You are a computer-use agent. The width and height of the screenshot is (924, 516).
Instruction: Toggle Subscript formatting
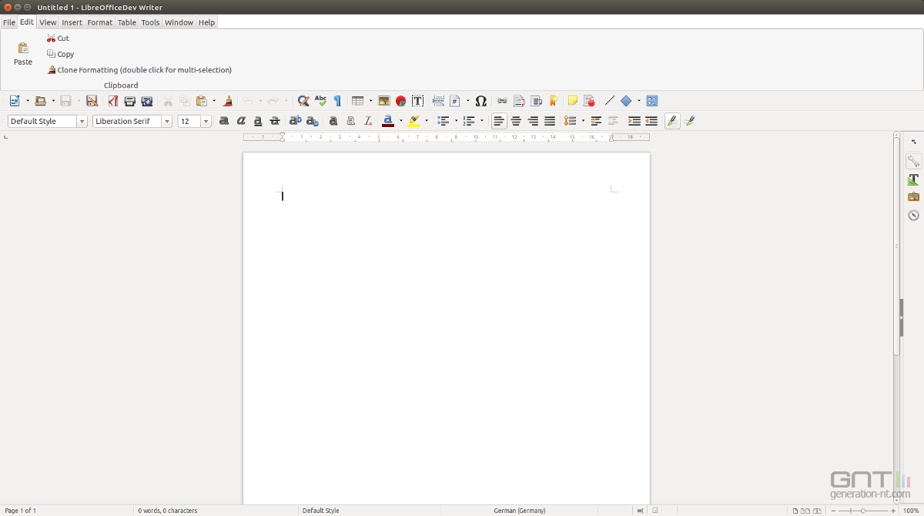pos(312,121)
